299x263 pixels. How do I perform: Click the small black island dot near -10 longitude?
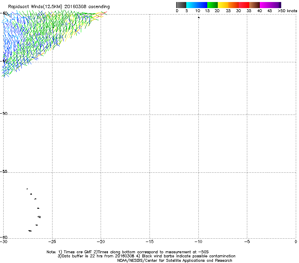(199, 17)
